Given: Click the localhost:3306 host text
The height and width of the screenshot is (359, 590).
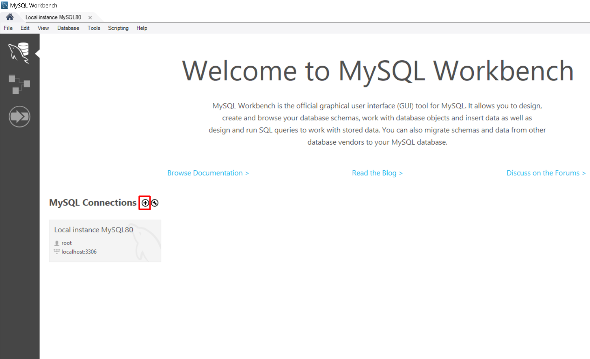Looking at the screenshot, I should click(79, 252).
